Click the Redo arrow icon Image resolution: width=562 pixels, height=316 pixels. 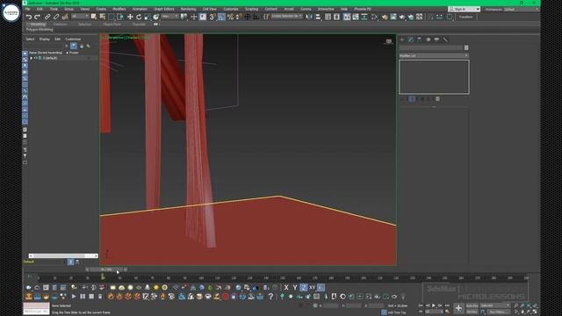tap(37, 17)
